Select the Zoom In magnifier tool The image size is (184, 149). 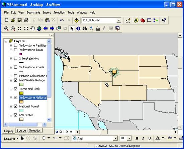[x=6, y=28]
